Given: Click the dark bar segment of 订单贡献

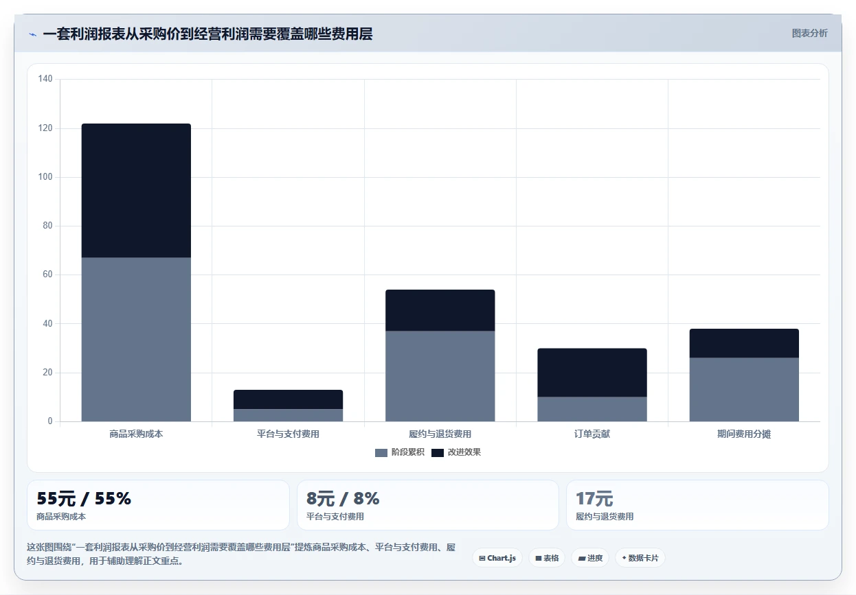Looking at the screenshot, I should tap(592, 373).
